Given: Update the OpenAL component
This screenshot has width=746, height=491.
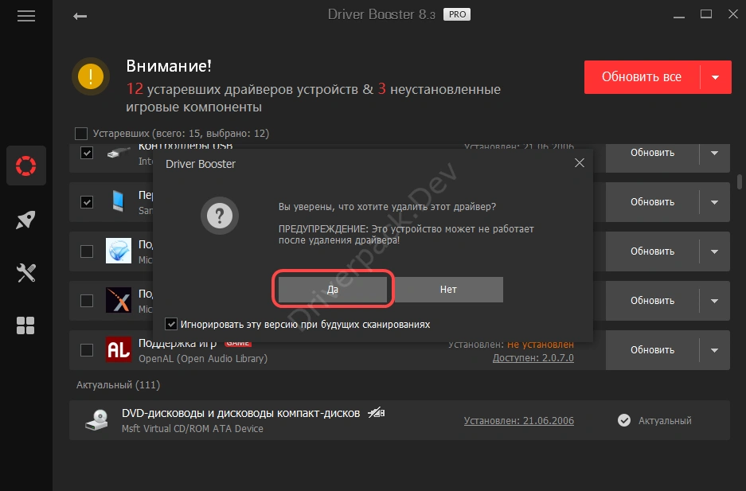Looking at the screenshot, I should click(x=652, y=350).
